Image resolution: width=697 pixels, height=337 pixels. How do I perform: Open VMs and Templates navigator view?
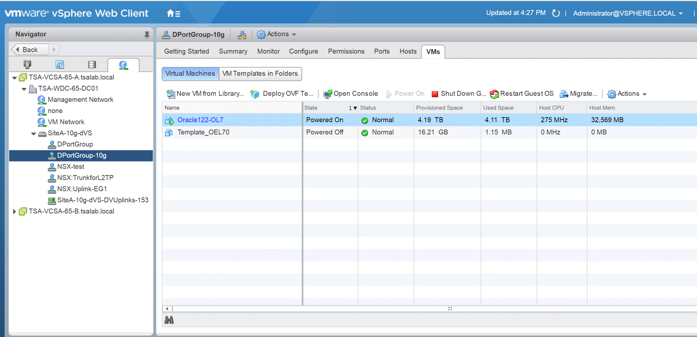click(x=59, y=64)
